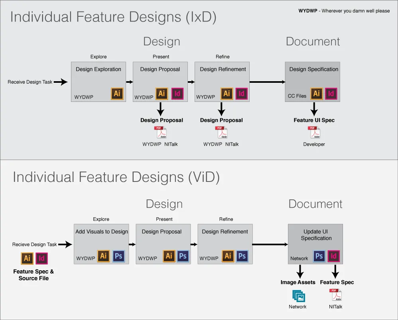The height and width of the screenshot is (320, 398).
Task: Open the NITalk PDF icon in ViD section
Action: 335,295
